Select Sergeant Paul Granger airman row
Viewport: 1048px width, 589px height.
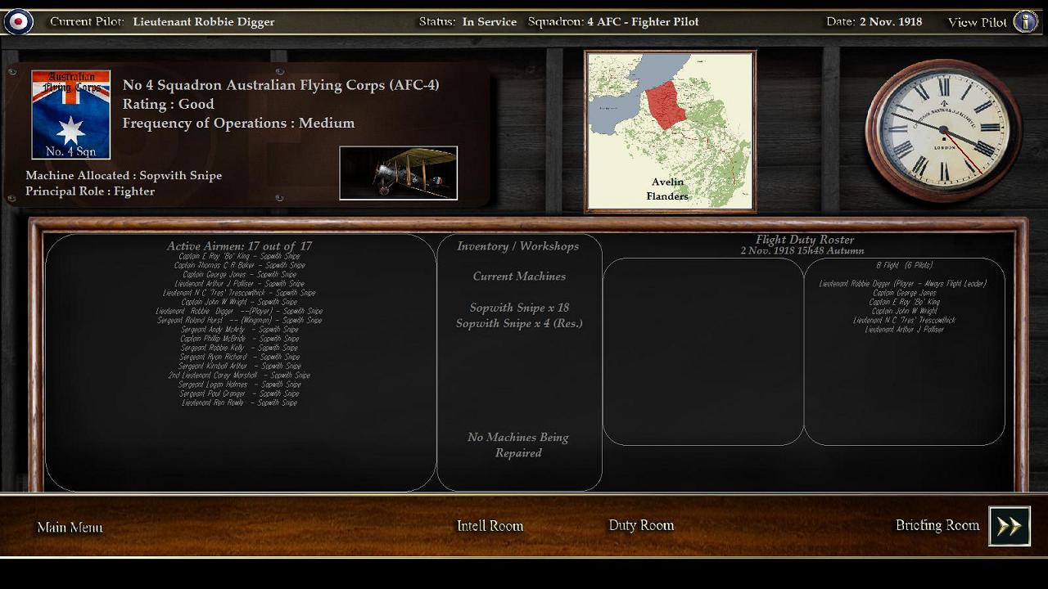coord(239,393)
